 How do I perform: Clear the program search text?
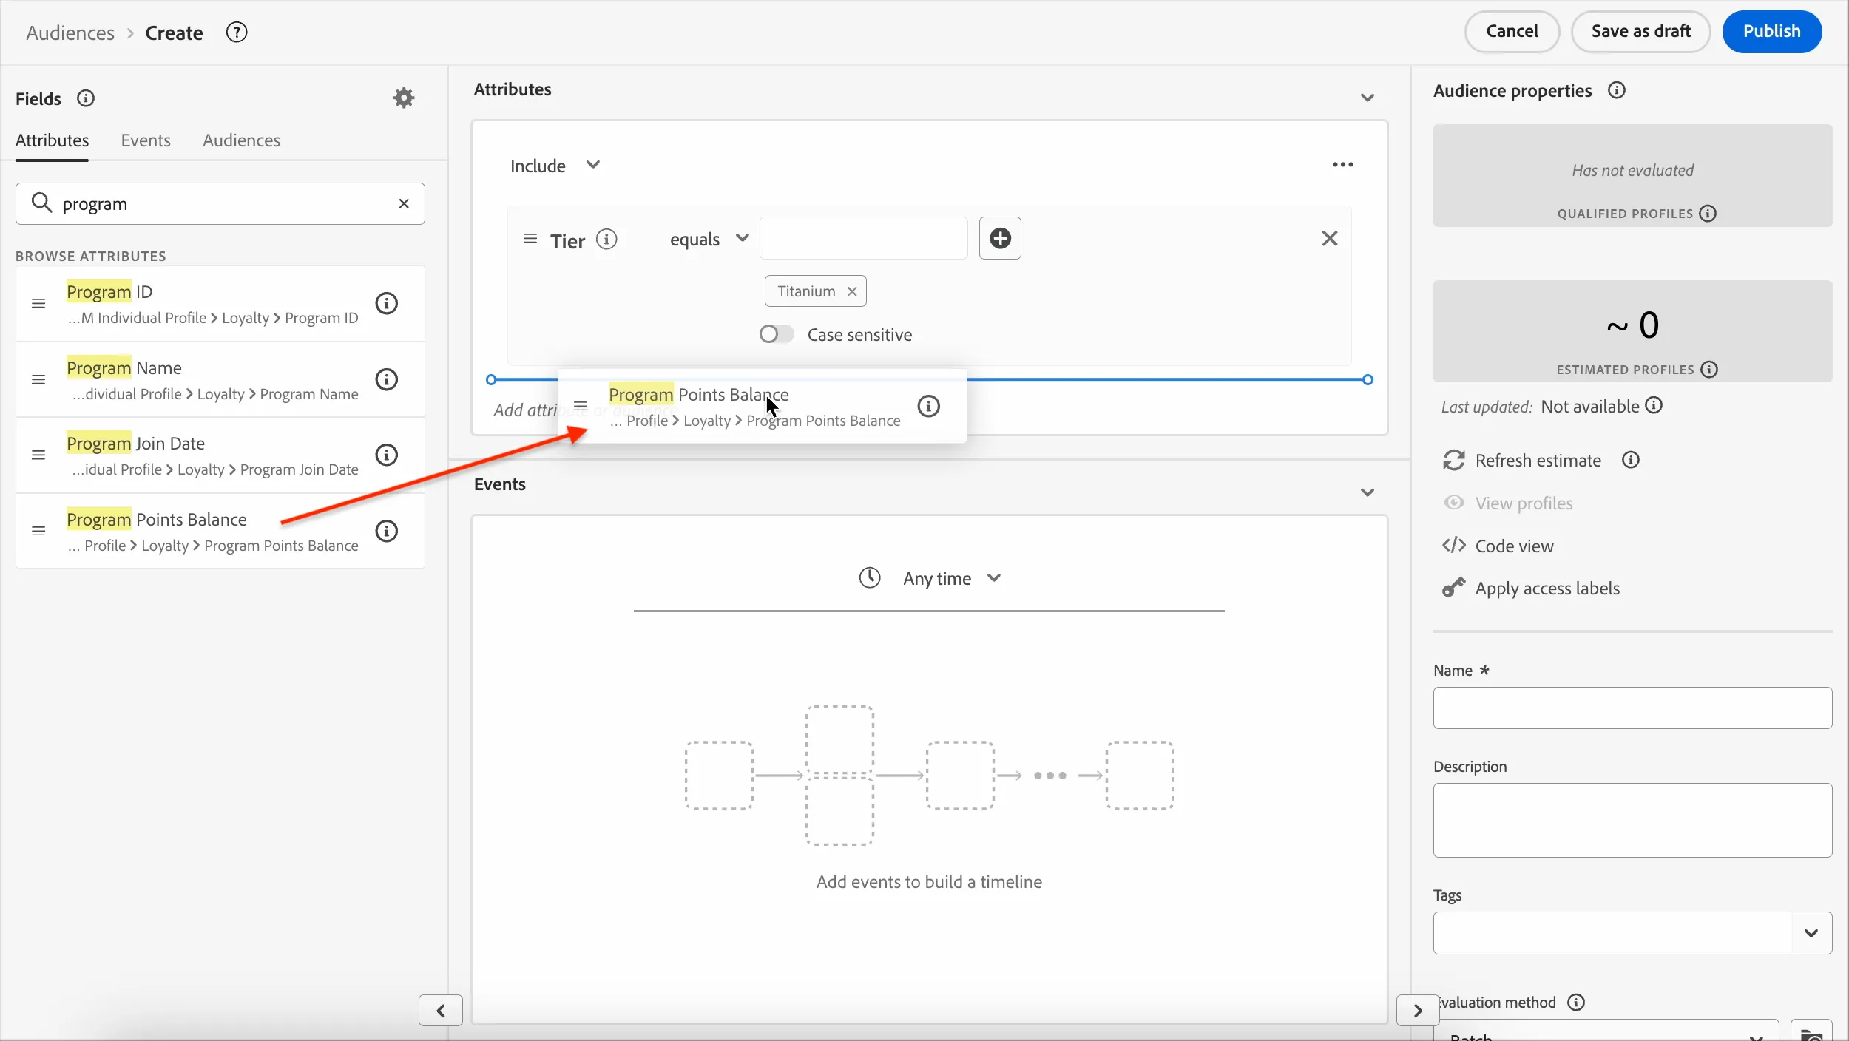pyautogui.click(x=404, y=203)
